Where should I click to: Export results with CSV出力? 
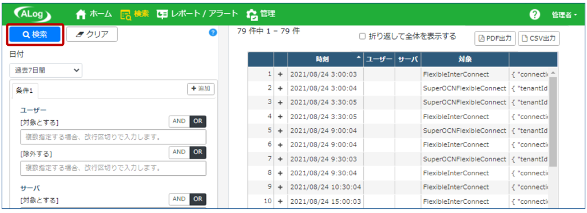(x=539, y=38)
